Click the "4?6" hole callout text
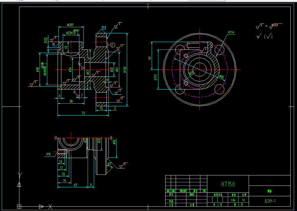The image size is (297, 211). point(48,154)
